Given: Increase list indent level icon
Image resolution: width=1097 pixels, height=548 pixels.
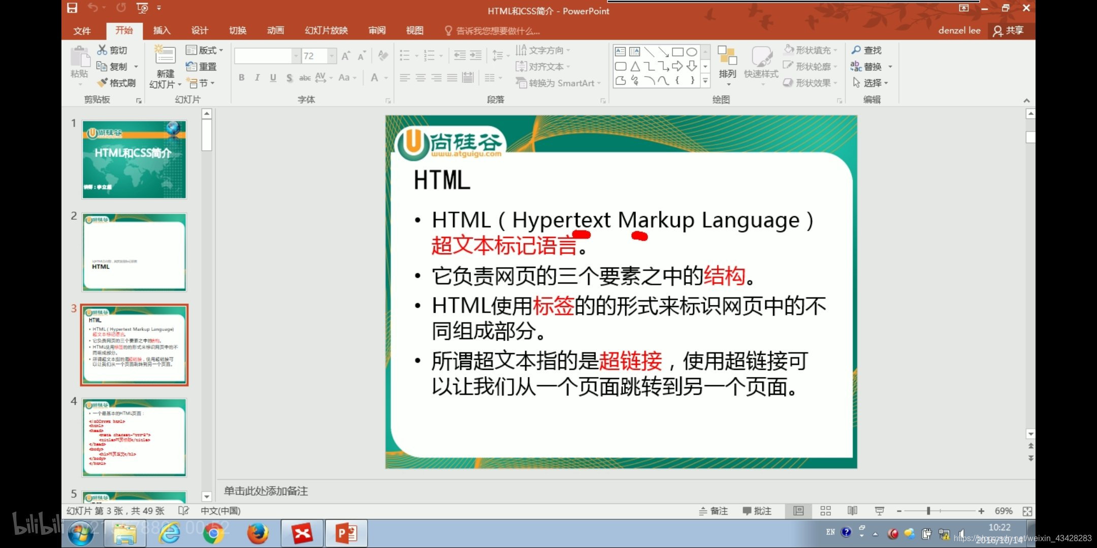Looking at the screenshot, I should [476, 55].
